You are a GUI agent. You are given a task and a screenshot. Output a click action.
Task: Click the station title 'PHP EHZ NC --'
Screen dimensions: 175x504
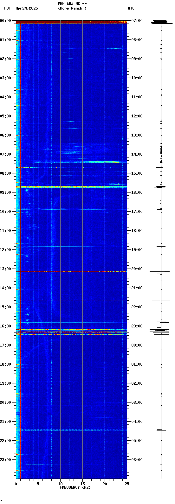point(72,3)
